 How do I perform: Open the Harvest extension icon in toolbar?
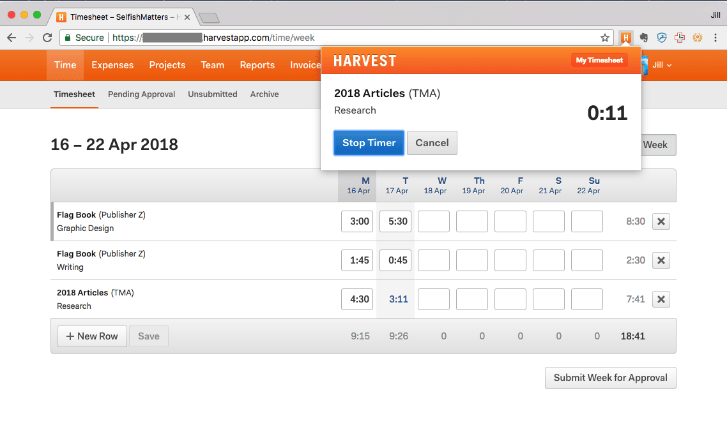coord(626,38)
